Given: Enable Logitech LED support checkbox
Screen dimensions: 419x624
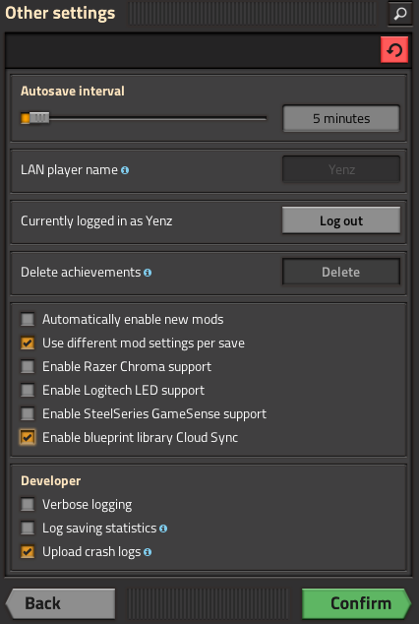Looking at the screenshot, I should 28,390.
